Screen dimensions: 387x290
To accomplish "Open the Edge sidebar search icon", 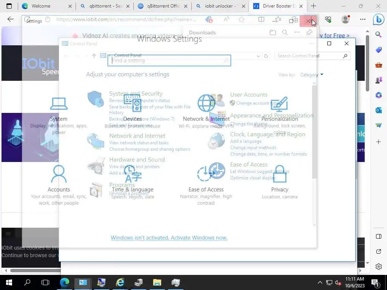I will (378, 34).
